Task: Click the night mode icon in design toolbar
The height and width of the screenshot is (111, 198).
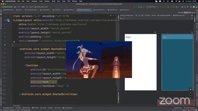Action: pos(142,15)
